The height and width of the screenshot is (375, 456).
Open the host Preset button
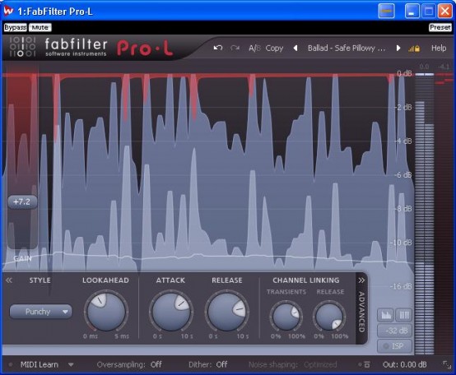pos(440,28)
